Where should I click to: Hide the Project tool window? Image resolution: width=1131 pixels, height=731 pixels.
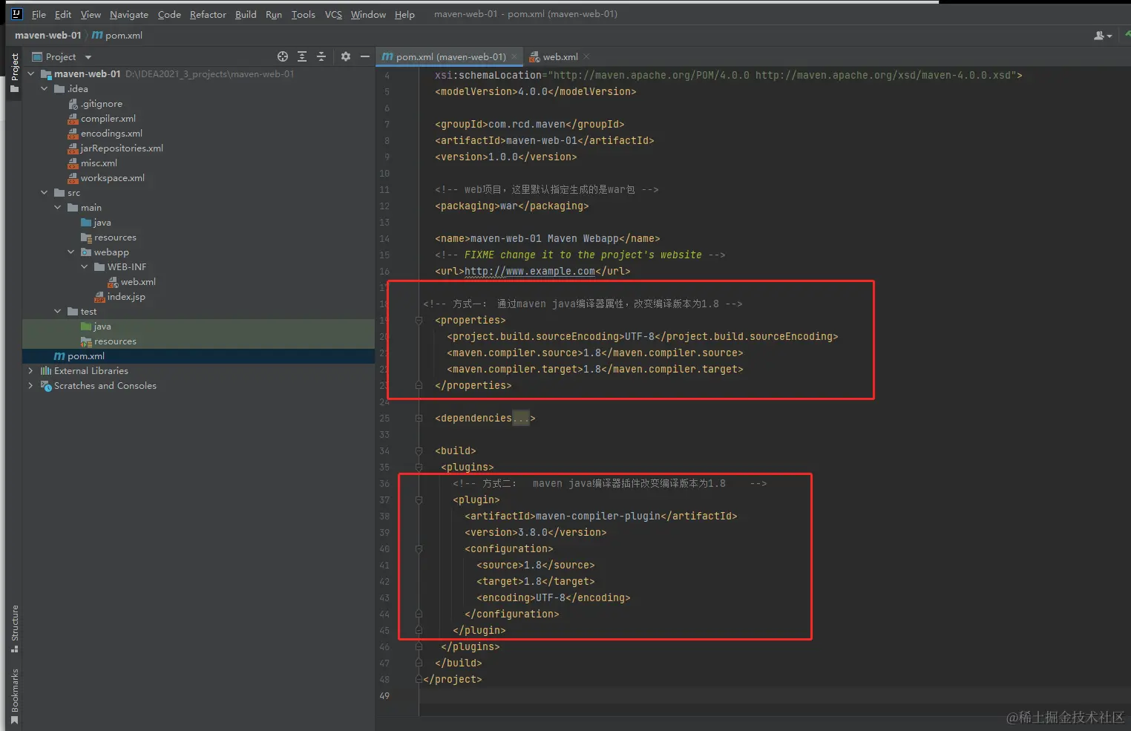point(364,56)
